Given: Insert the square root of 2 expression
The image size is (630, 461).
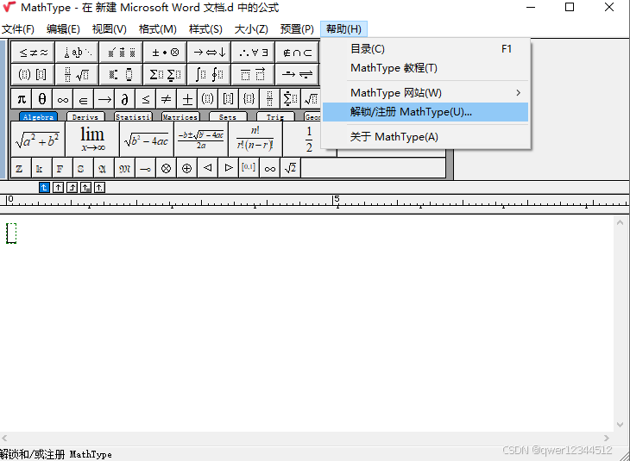Looking at the screenshot, I should pos(291,168).
